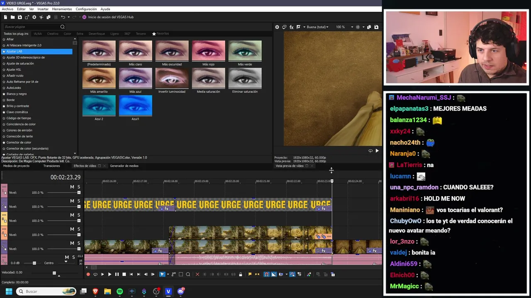Create a new project with New icon
The width and height of the screenshot is (531, 298).
(x=5, y=17)
